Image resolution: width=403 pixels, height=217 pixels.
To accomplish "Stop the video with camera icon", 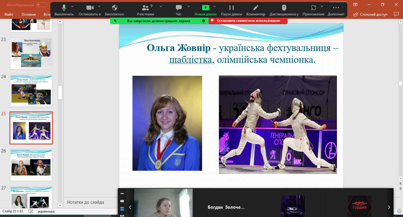I will [90, 10].
